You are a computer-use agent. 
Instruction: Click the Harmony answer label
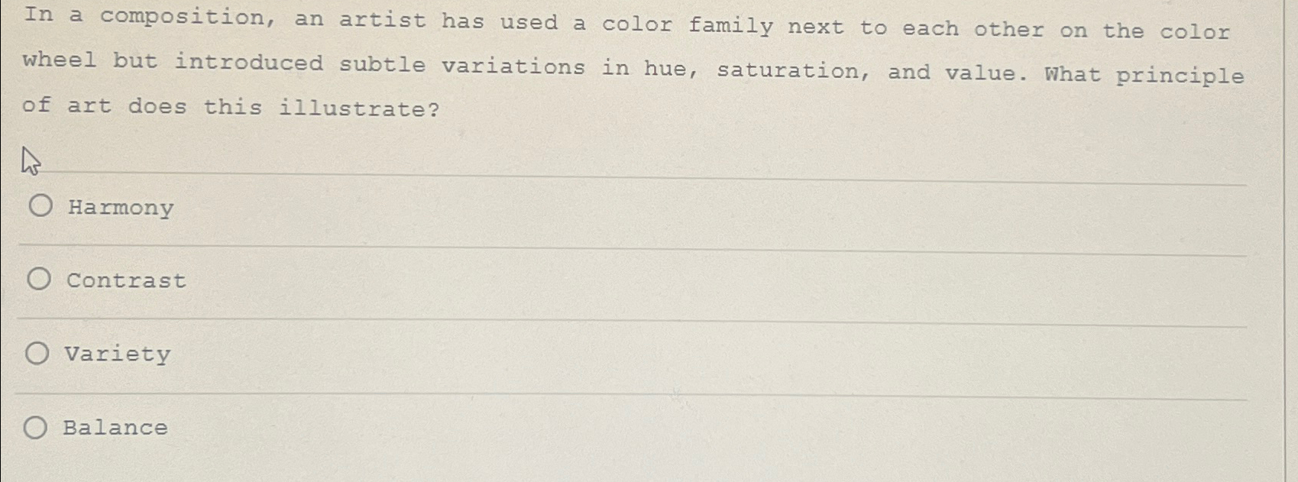tap(119, 207)
